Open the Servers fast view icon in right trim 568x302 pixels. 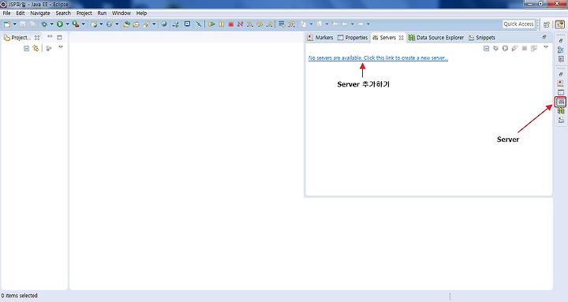561,102
